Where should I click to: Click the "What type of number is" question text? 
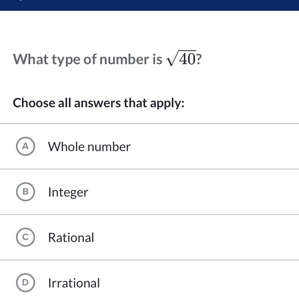pos(88,59)
